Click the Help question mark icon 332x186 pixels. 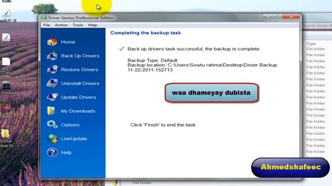(52, 152)
